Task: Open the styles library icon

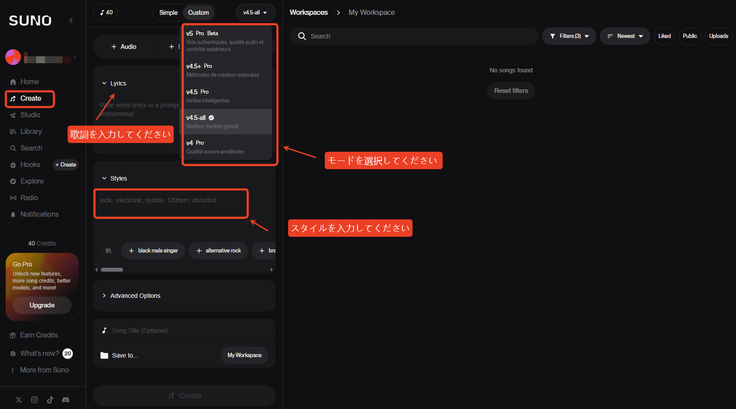Action: click(x=109, y=251)
